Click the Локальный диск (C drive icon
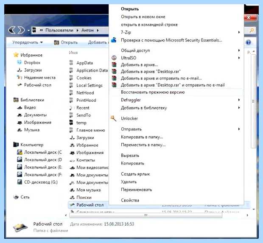 [x=20, y=152]
